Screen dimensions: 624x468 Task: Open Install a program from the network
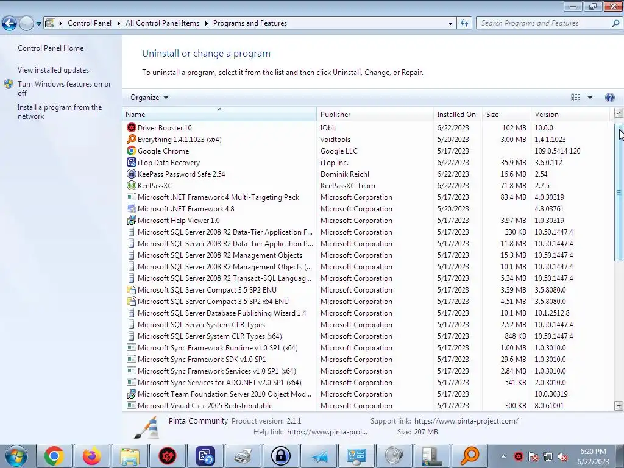pos(60,112)
